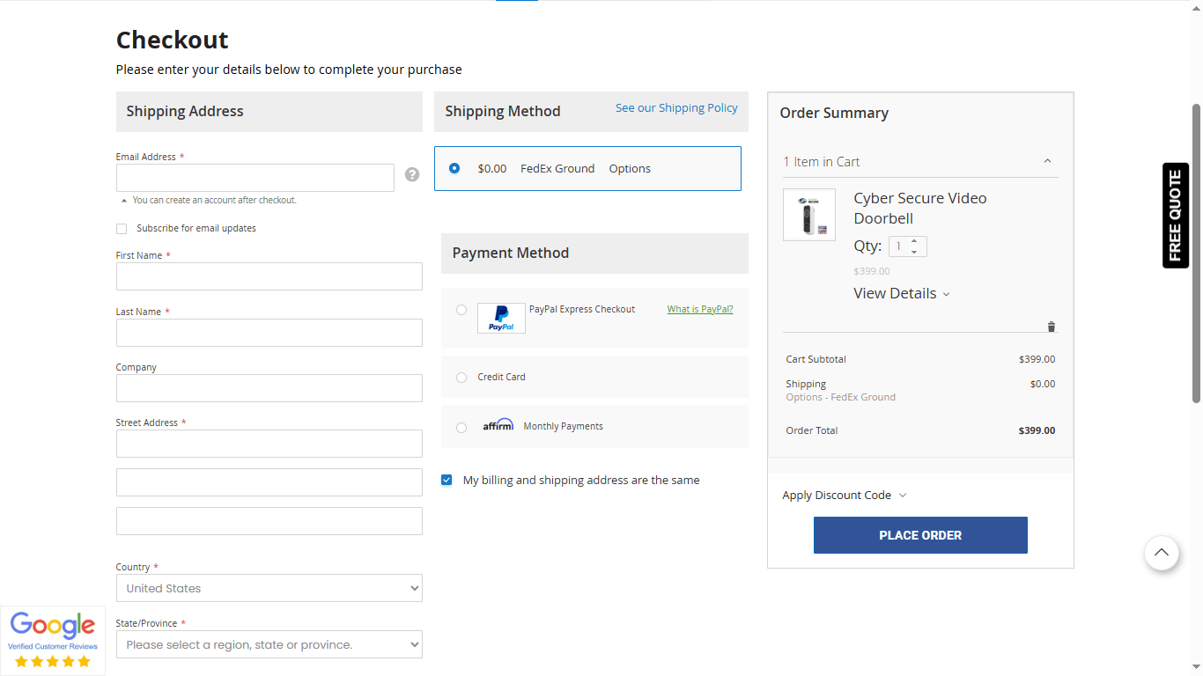Image resolution: width=1203 pixels, height=676 pixels.
Task: Select Affirm Monthly Payments option
Action: point(461,428)
